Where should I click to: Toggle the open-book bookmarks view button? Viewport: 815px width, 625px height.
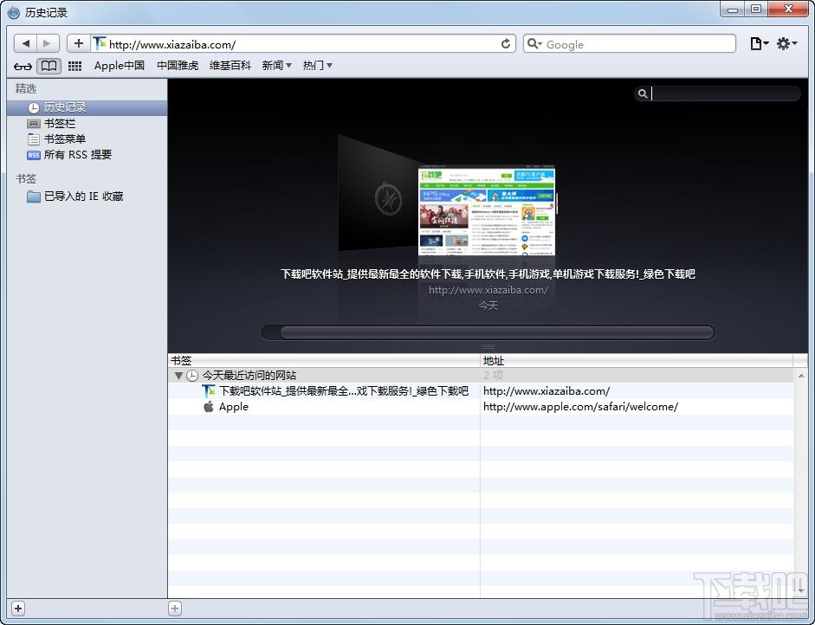[49, 66]
